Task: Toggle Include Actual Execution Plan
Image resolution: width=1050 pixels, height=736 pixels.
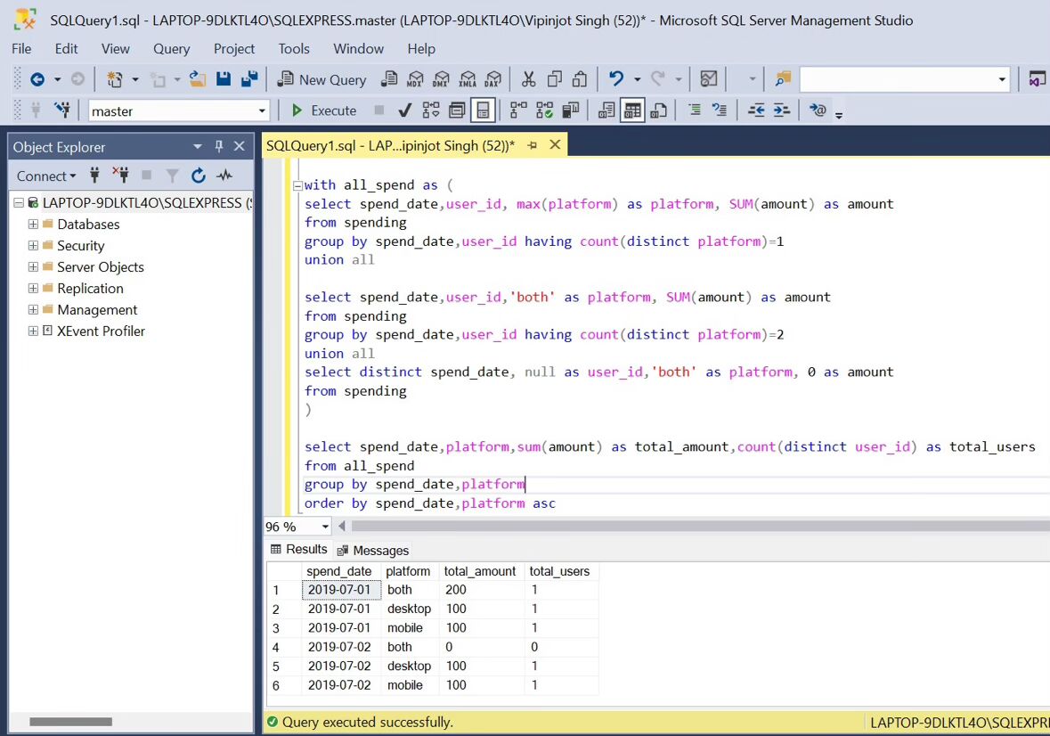Action: [x=518, y=110]
